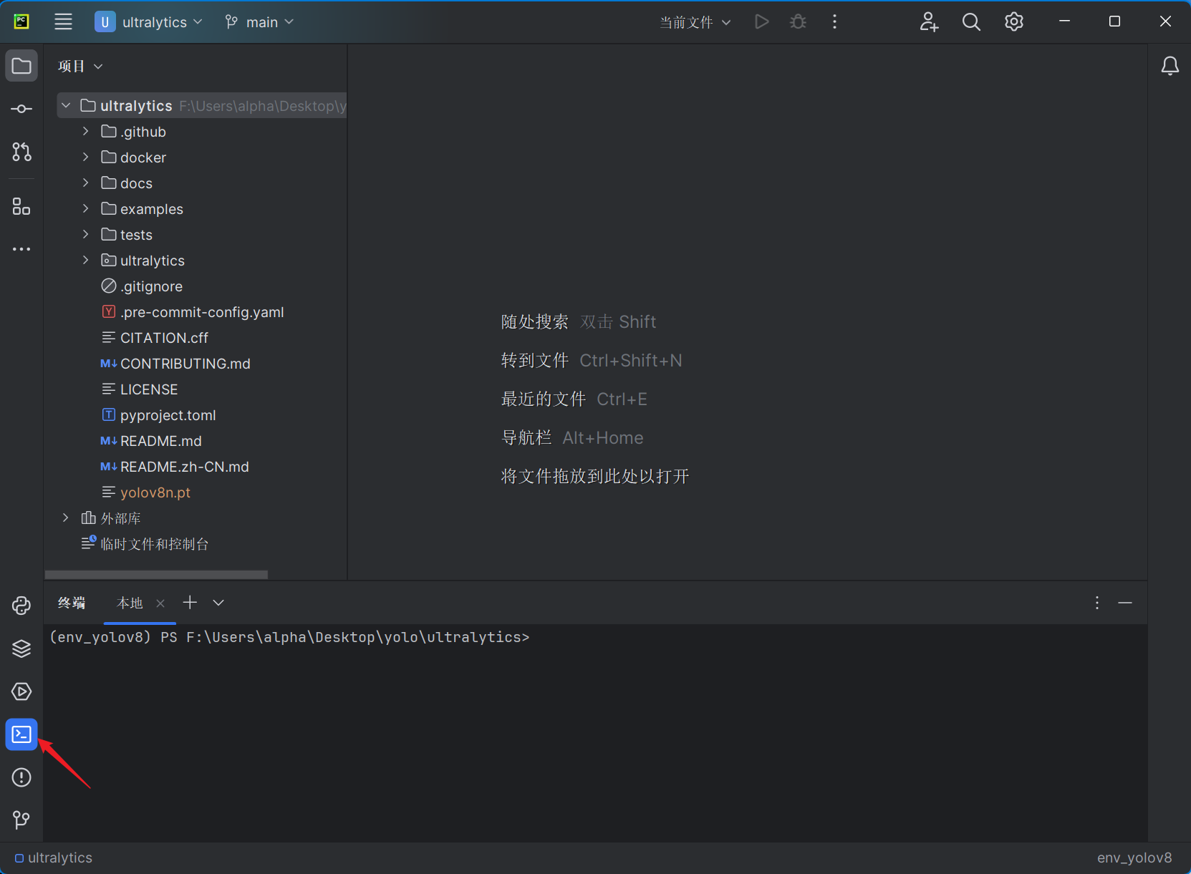Open the Structure tool window

pyautogui.click(x=21, y=207)
